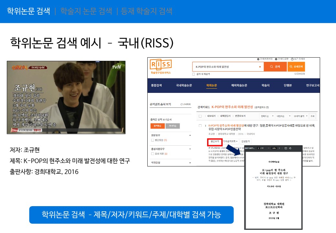Click 검색결과 좁혀 보기 heading
The width and height of the screenshot is (336, 233).
coord(160,104)
